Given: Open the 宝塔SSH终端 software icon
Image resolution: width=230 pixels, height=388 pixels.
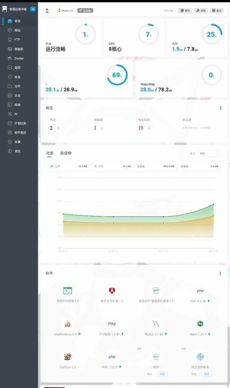Looking at the screenshot, I should click(68, 291).
